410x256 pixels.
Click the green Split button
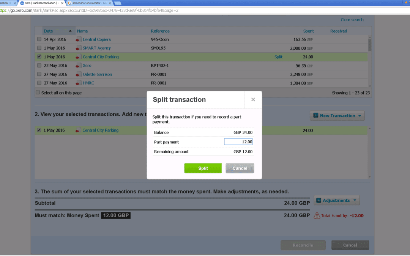pos(203,168)
